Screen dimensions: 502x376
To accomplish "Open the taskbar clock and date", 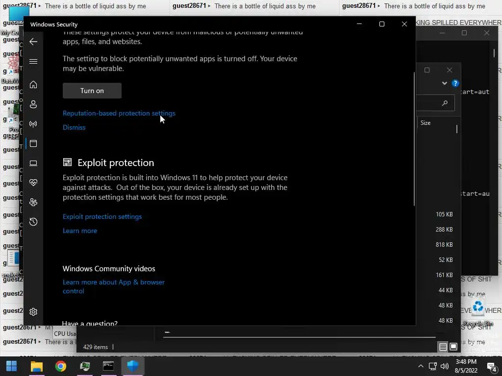I will (466, 366).
